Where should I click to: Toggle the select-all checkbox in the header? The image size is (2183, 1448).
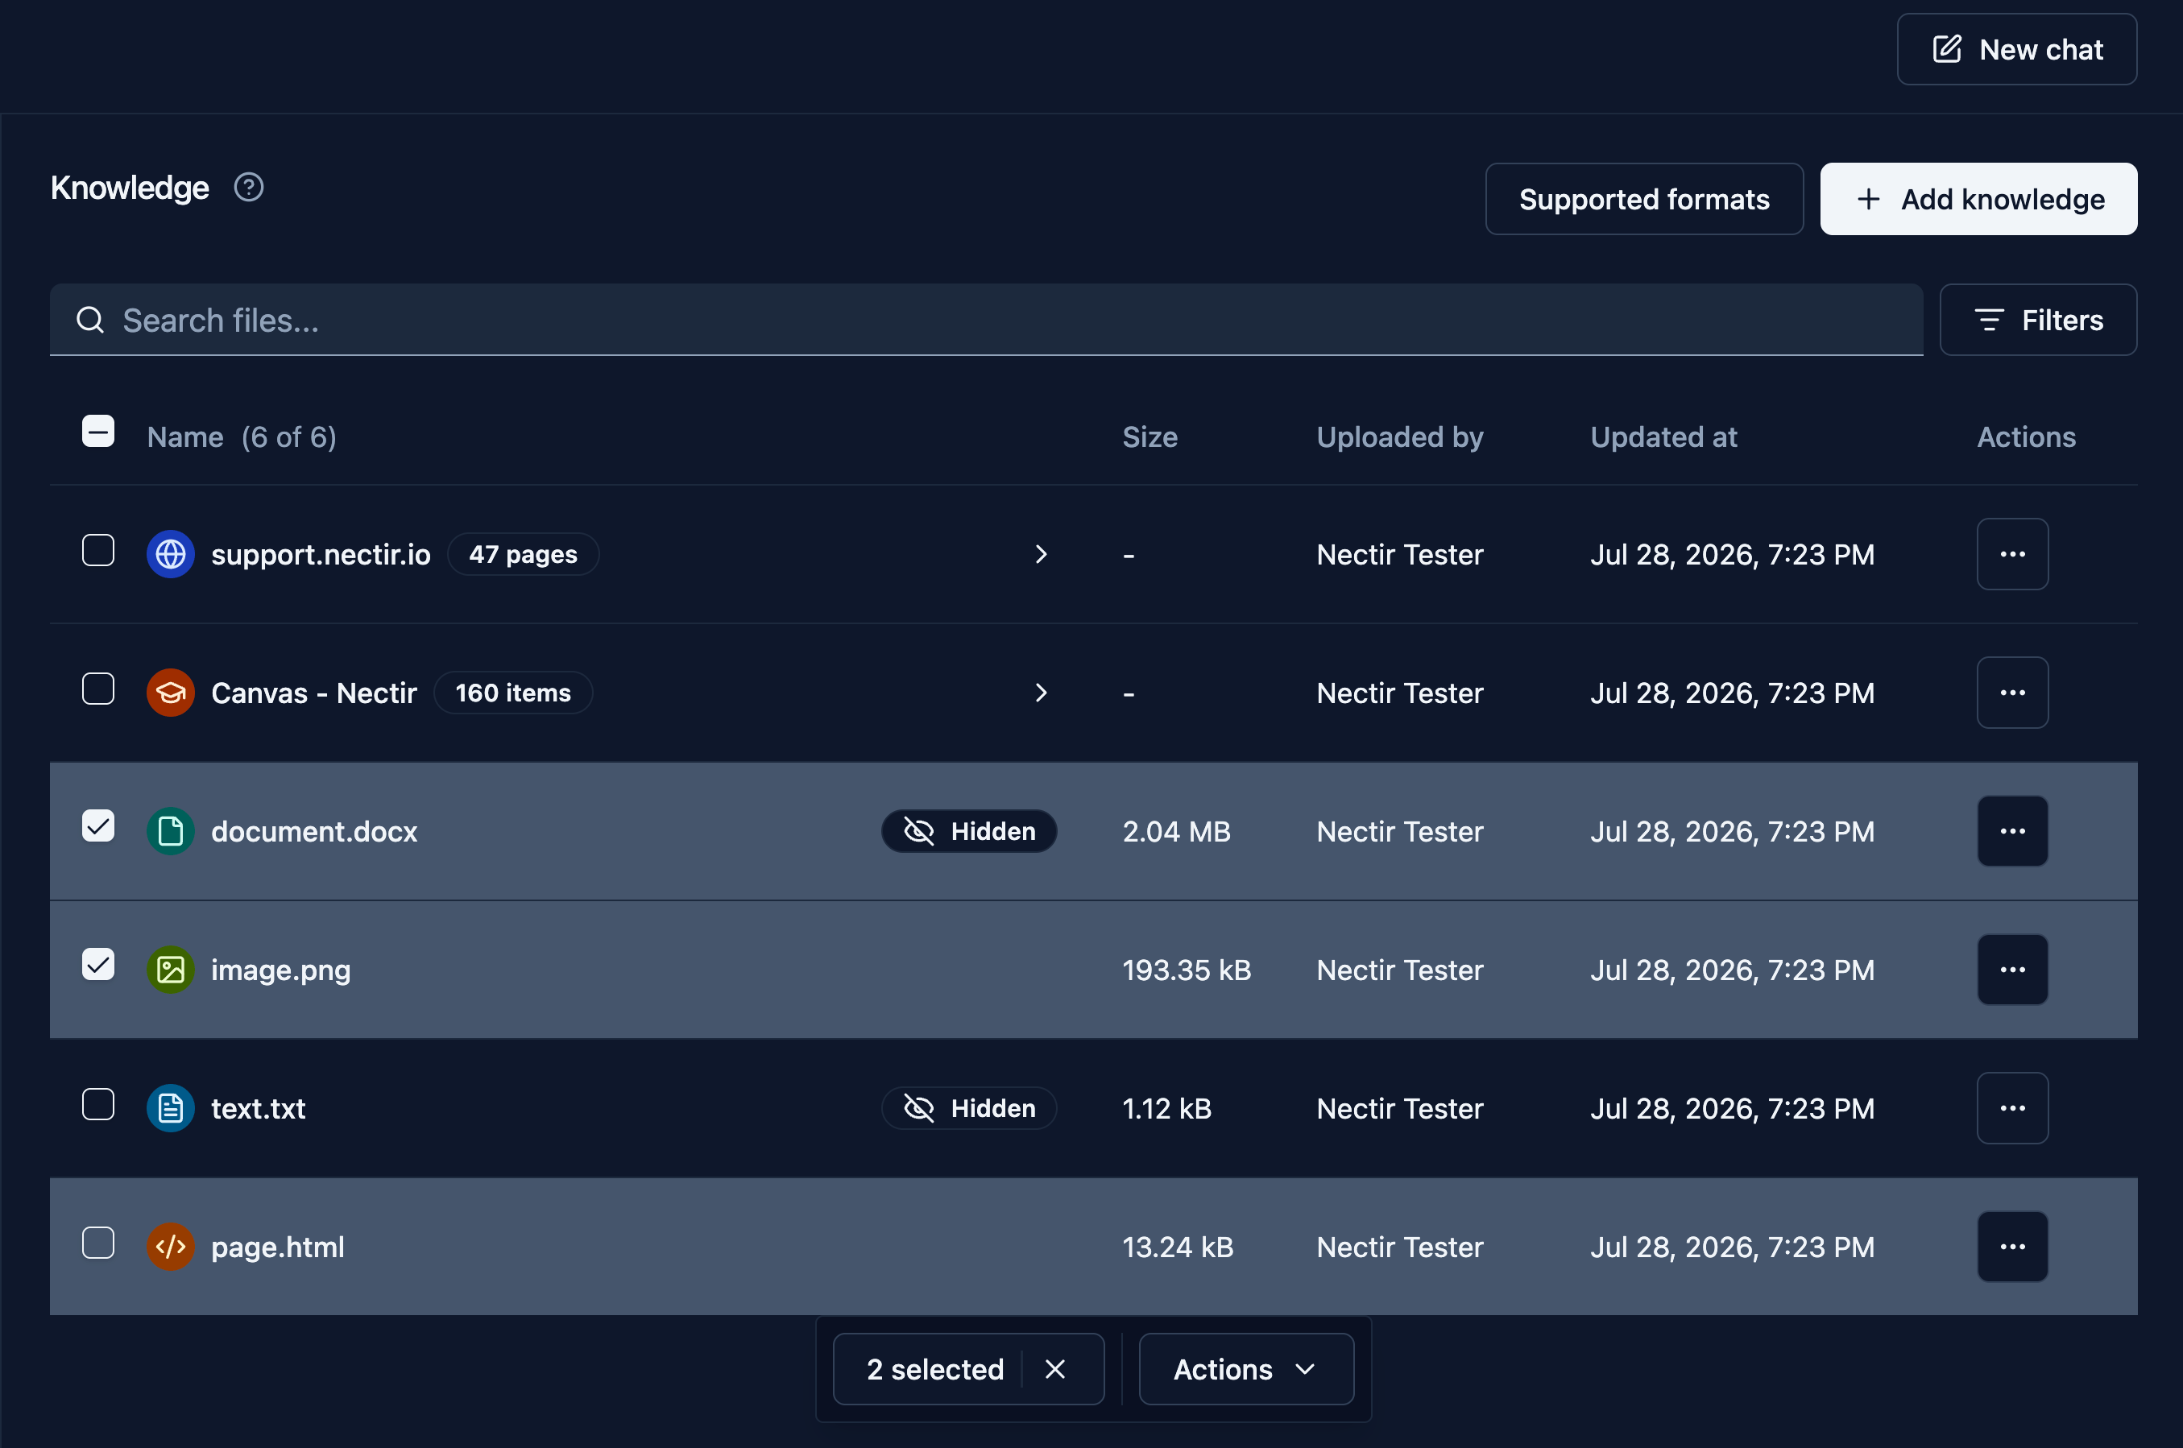coord(98,432)
